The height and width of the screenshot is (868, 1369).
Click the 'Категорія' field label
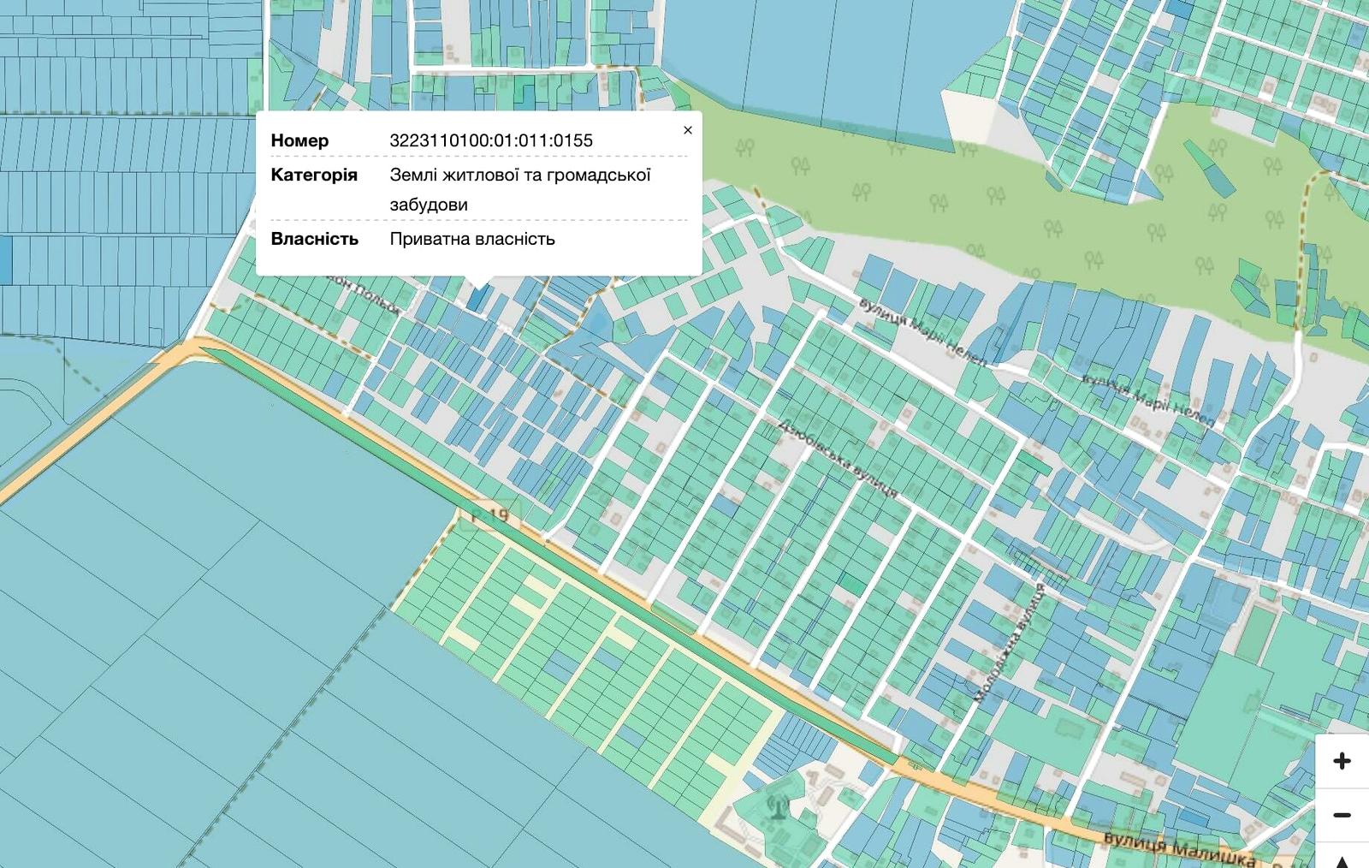(x=313, y=175)
